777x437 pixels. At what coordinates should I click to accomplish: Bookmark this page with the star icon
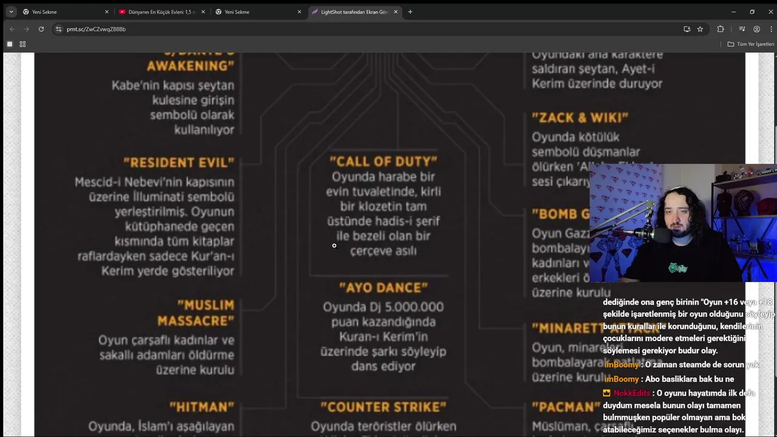700,29
